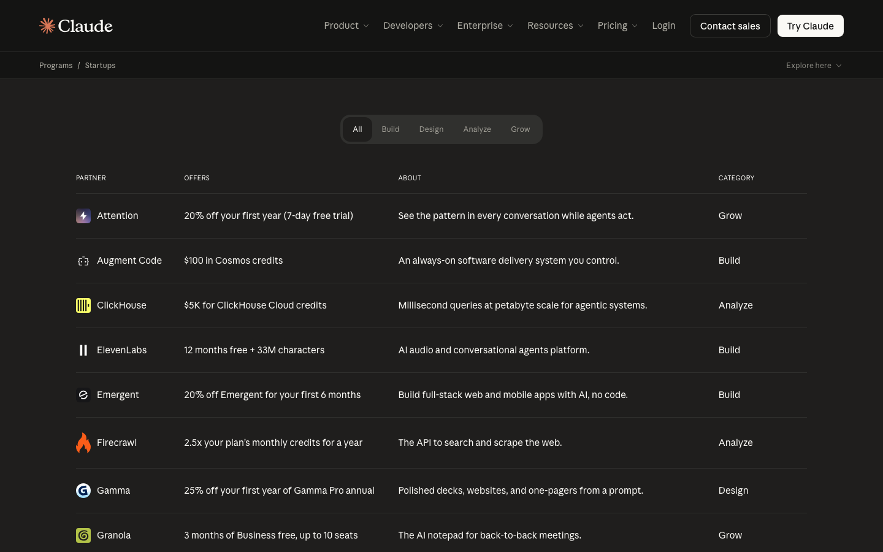The height and width of the screenshot is (552, 883).
Task: Click the Attention partner name
Action: (x=118, y=216)
